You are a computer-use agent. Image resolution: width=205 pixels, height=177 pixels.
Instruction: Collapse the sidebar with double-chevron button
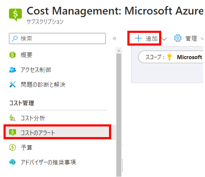coord(115,39)
